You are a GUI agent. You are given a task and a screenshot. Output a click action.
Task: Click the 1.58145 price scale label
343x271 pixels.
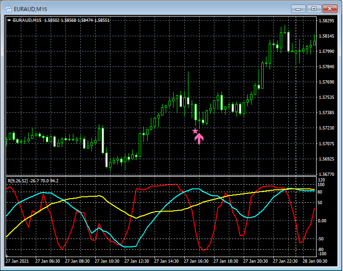327,36
